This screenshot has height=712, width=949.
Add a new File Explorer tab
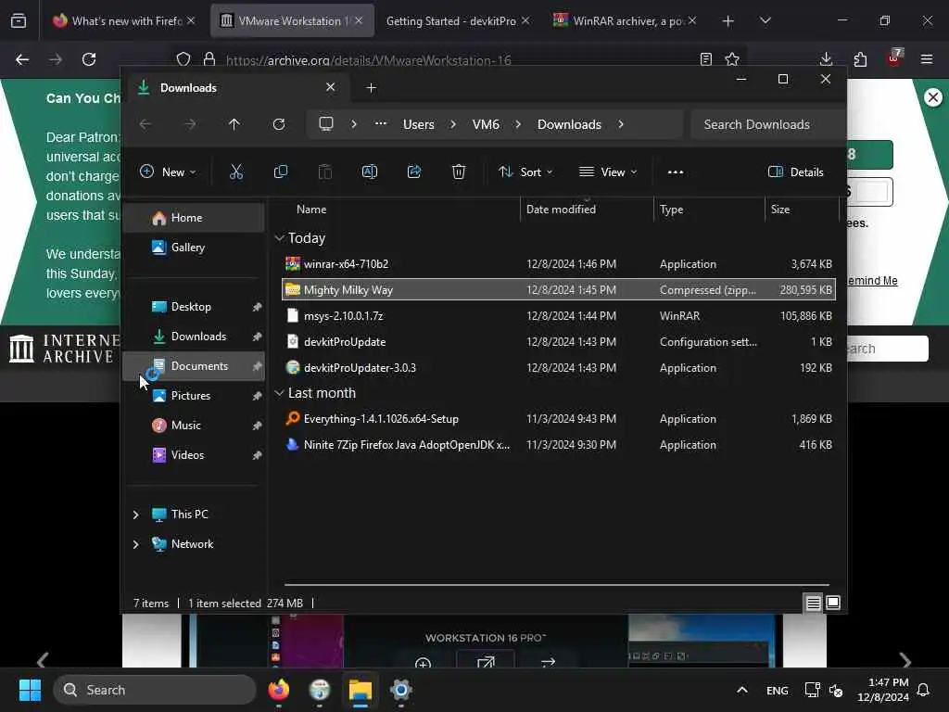(x=371, y=88)
